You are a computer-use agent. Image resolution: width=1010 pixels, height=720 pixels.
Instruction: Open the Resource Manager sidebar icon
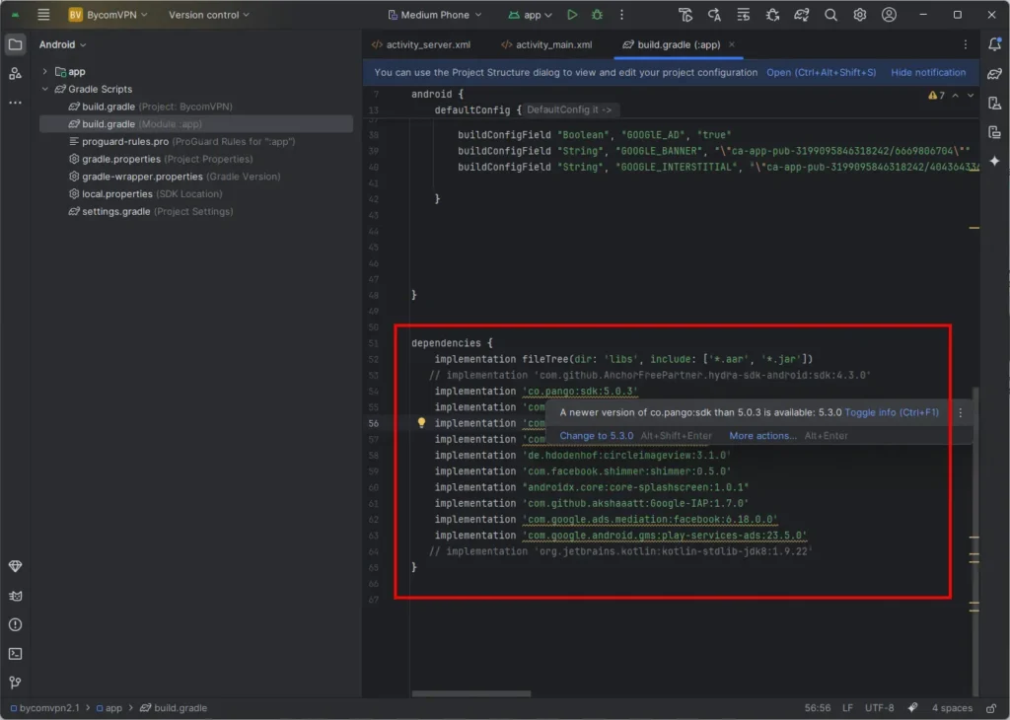[x=15, y=73]
